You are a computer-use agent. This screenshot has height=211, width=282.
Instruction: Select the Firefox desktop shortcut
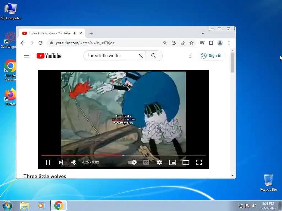(10, 96)
